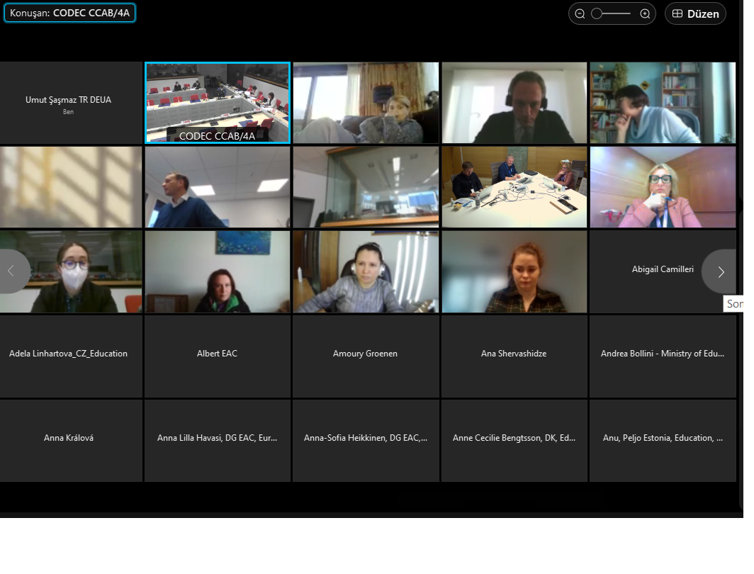Viewport: 754px width, 574px height.
Task: Select Amoury Groenen participant tile
Action: coord(366,356)
